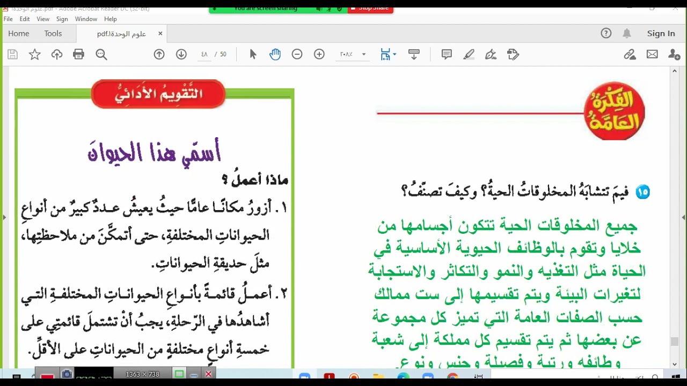Click the recorder's green rectangle region icon
Image resolution: width=687 pixels, height=386 pixels.
[x=179, y=374]
